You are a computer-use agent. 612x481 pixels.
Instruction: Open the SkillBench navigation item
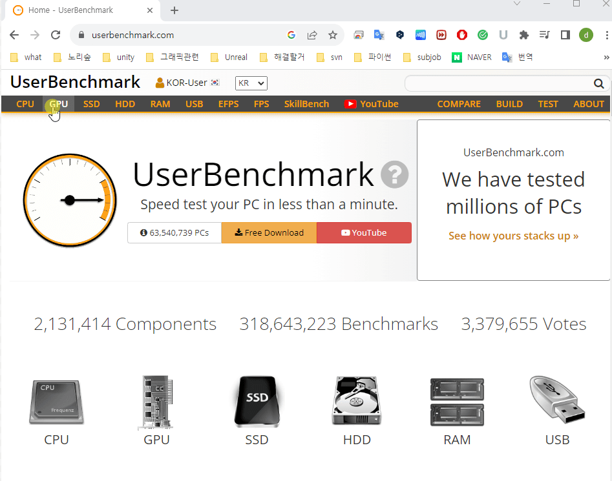click(x=306, y=104)
